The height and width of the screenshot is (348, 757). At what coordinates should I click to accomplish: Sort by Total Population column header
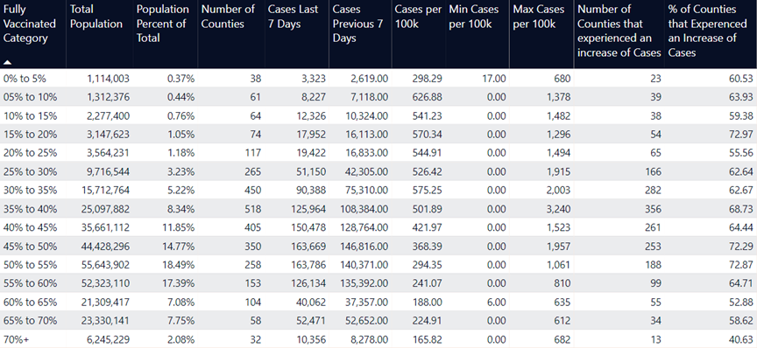[x=96, y=17]
